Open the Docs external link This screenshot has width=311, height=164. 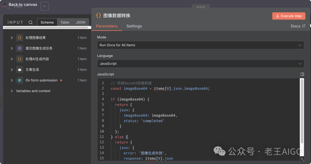click(x=298, y=26)
